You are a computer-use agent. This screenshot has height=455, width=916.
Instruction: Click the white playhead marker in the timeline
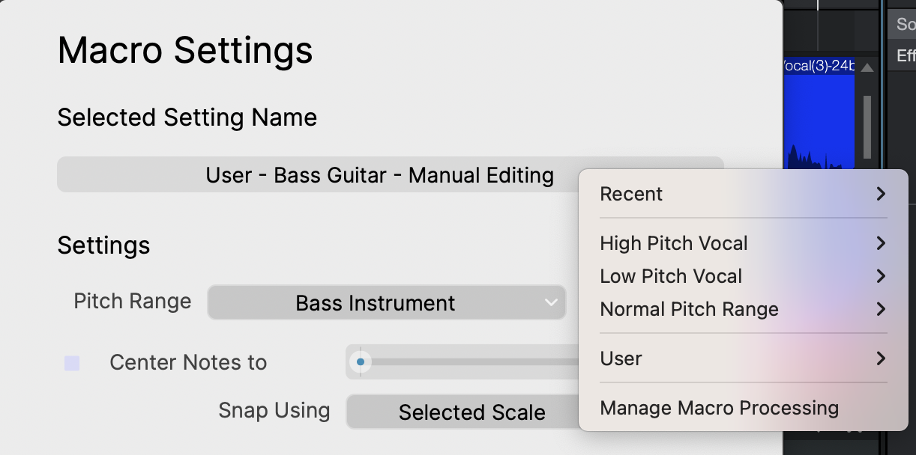(818, 4)
